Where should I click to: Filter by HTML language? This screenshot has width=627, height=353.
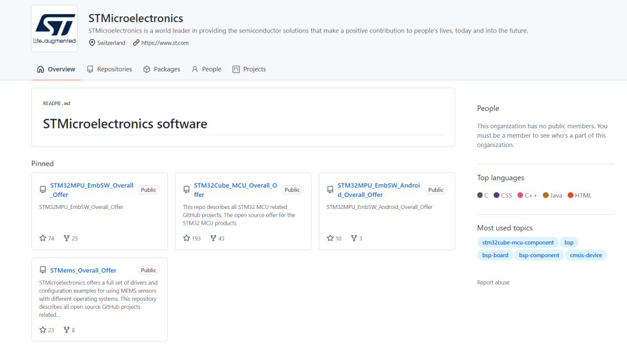pos(579,195)
